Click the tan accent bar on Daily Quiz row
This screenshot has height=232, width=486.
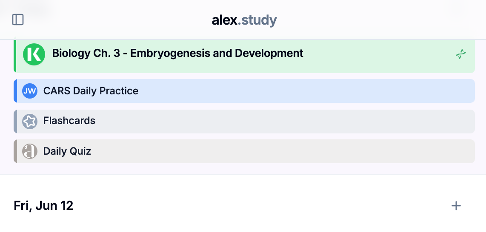point(15,151)
